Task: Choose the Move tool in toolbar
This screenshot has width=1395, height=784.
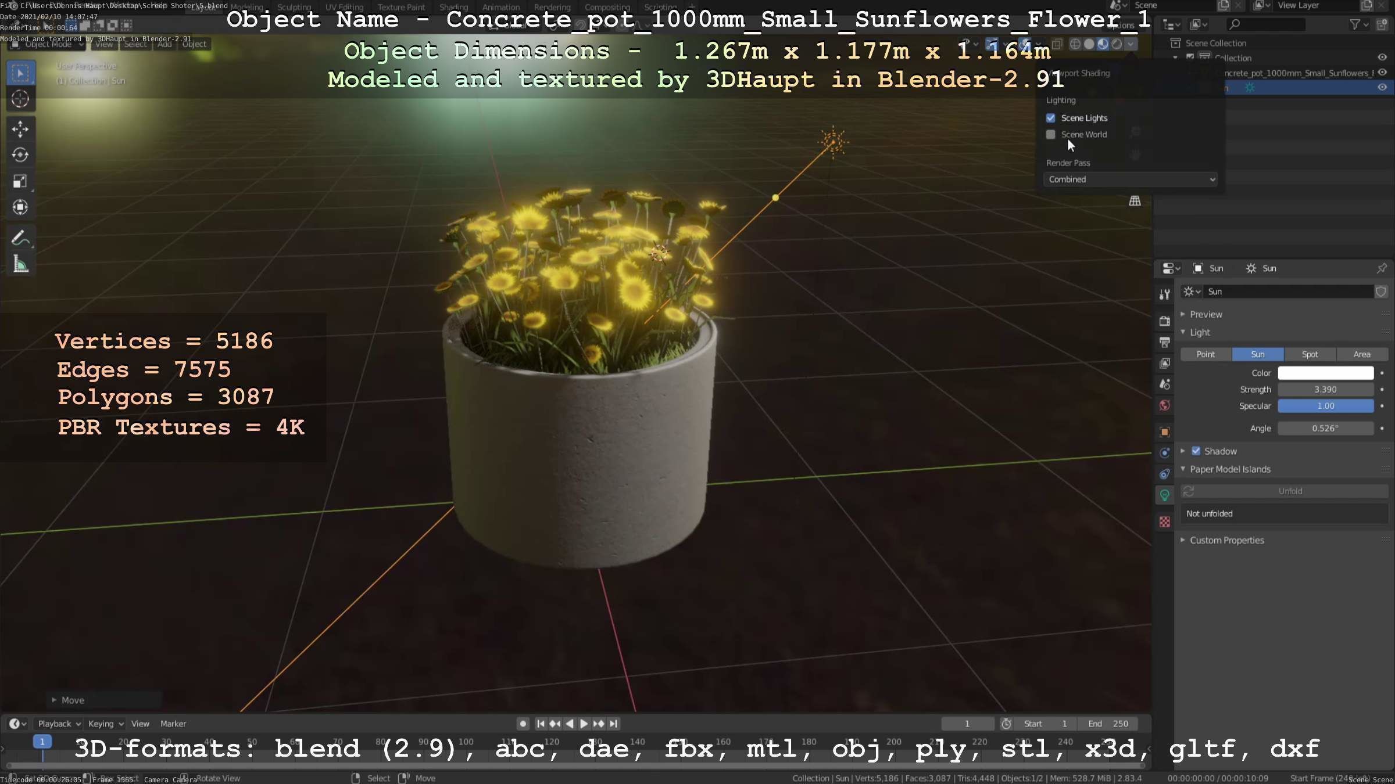Action: click(x=20, y=129)
